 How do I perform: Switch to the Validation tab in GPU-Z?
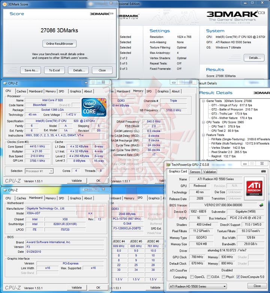(x=210, y=172)
